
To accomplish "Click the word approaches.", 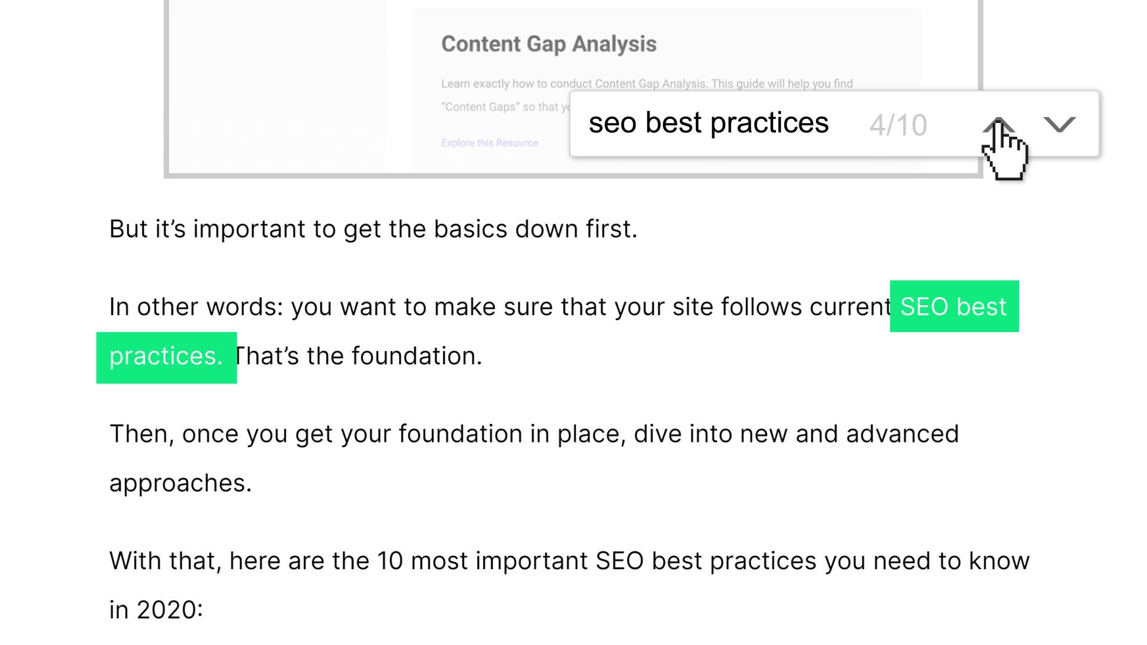I will click(180, 483).
